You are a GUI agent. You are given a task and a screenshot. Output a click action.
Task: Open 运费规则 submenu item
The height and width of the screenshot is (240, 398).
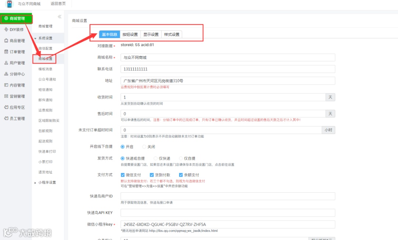point(45,110)
